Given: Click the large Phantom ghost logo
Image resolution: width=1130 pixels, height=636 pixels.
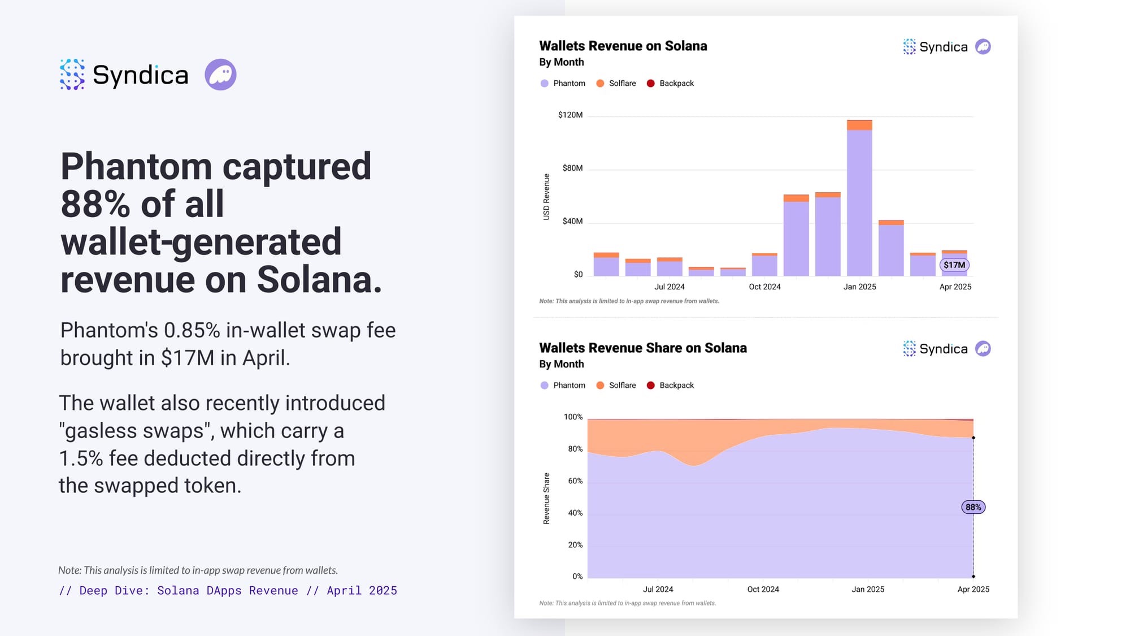Looking at the screenshot, I should pyautogui.click(x=220, y=75).
